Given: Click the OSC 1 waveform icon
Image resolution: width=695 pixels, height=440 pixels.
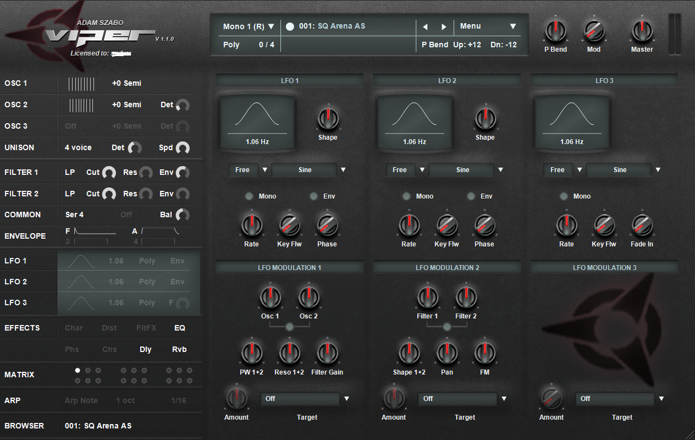Looking at the screenshot, I should click(81, 84).
